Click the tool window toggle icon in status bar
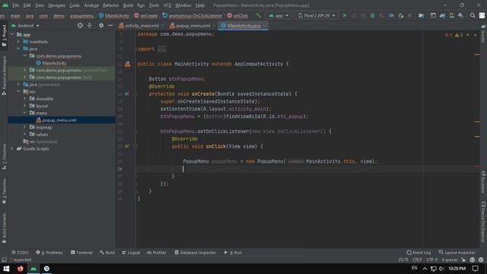This screenshot has width=487, height=274. 4,260
